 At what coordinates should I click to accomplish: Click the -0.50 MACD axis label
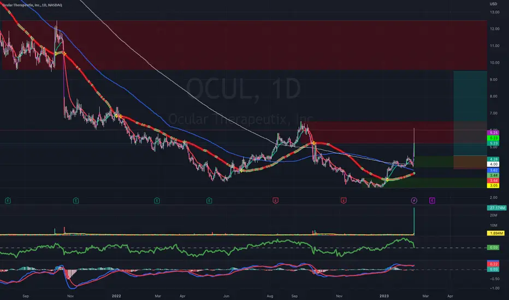pos(495,279)
